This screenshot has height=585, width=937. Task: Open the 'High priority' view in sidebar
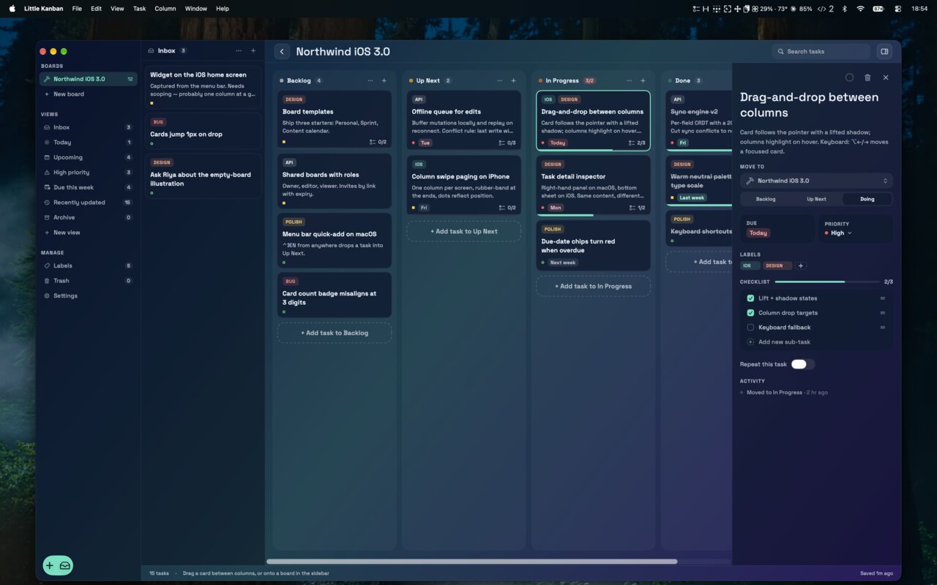tap(88, 173)
